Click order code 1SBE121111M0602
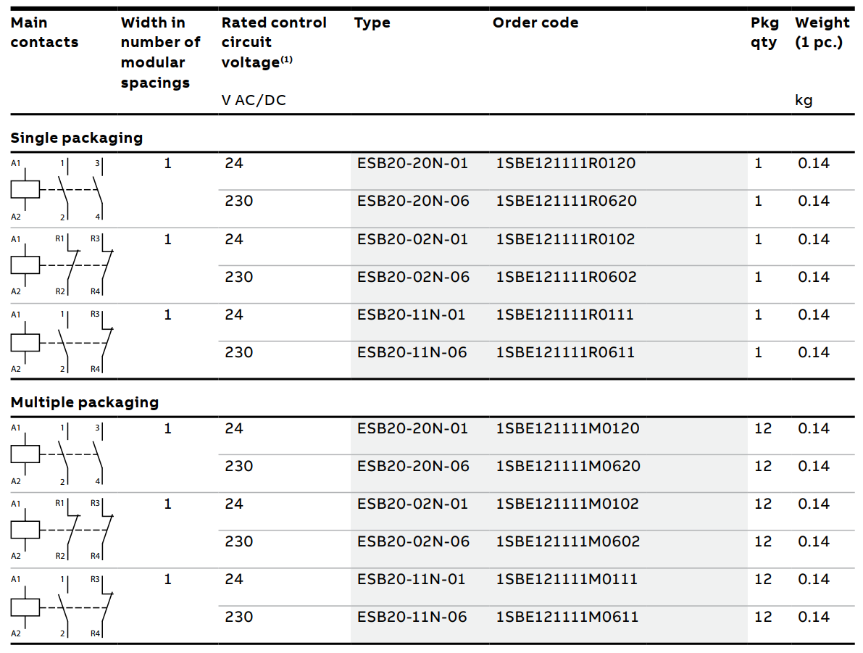863x653 pixels. point(568,542)
